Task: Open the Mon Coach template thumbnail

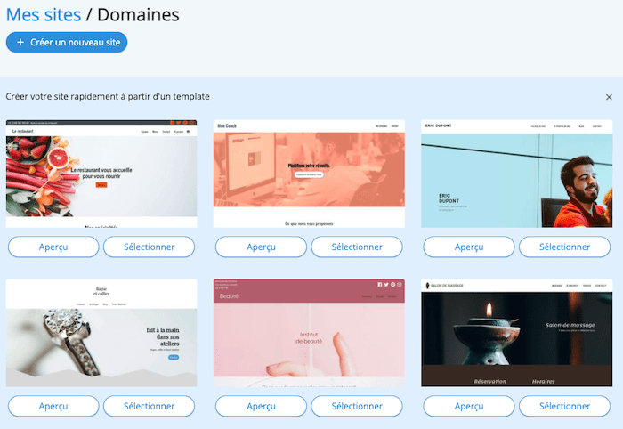Action: click(x=309, y=174)
